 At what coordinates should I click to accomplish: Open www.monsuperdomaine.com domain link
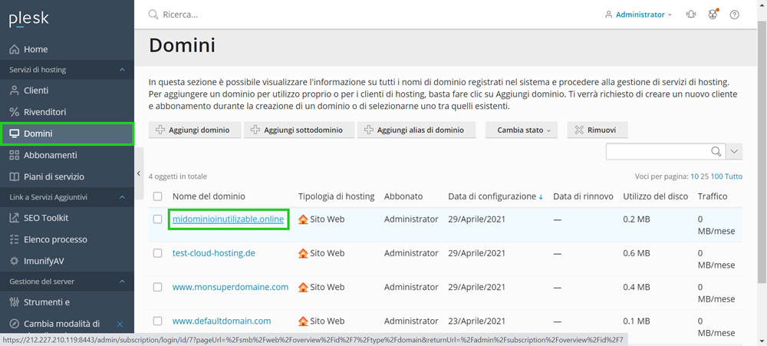coord(230,287)
